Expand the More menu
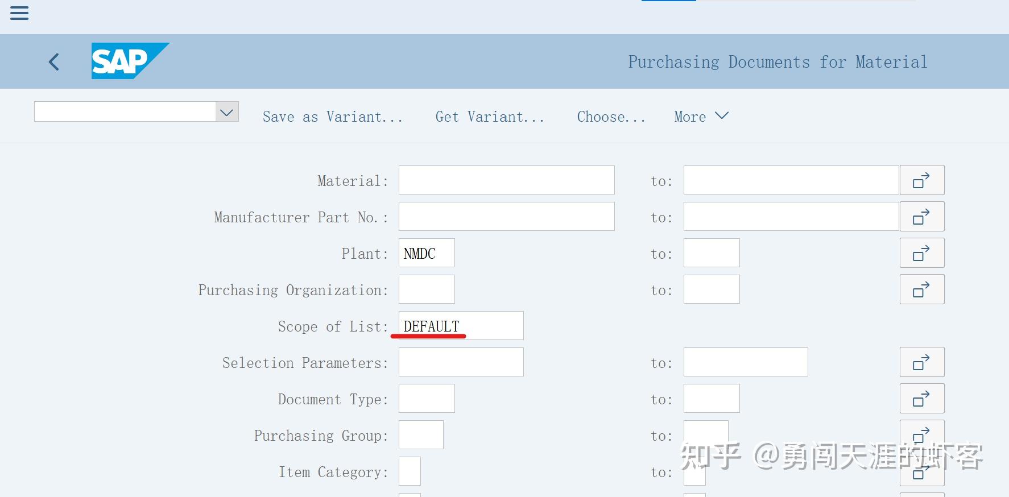 coord(701,117)
